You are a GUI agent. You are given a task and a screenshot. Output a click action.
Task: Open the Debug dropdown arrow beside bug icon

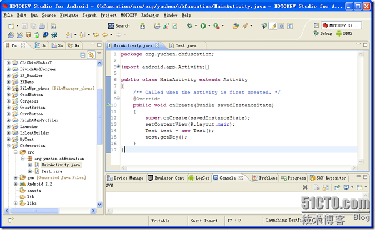click(196, 25)
